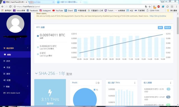Click the 0.00082815 BTC last payout text

point(48,46)
